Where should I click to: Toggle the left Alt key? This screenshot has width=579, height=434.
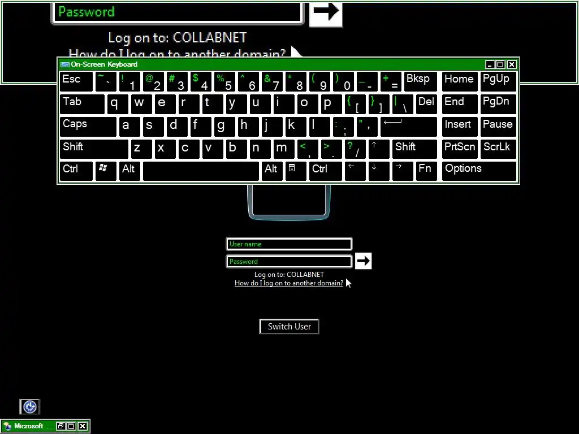point(129,171)
